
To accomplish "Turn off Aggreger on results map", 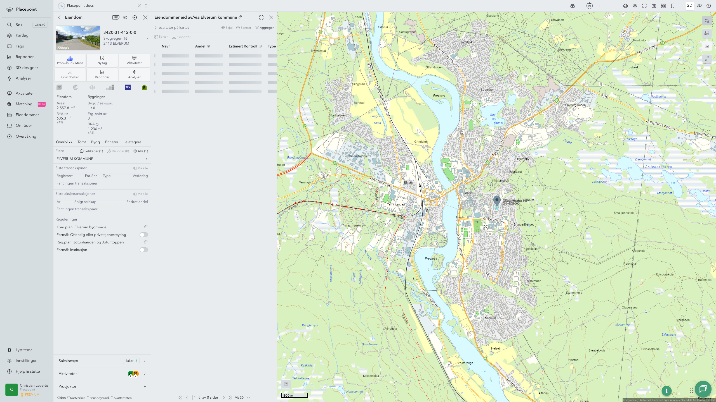I will [x=264, y=28].
